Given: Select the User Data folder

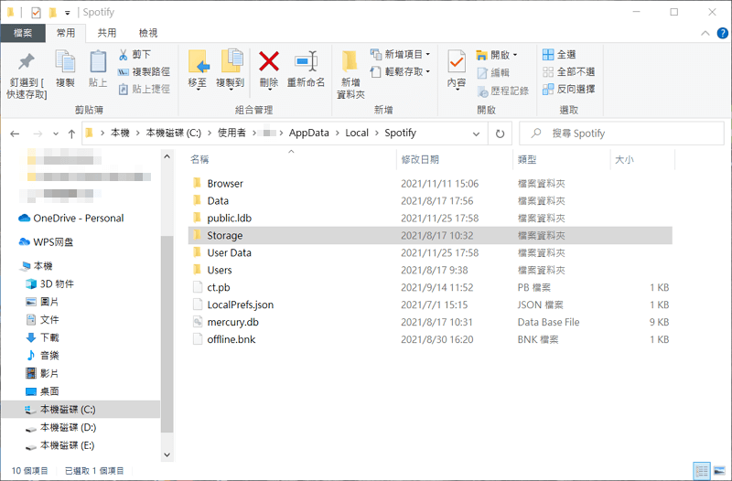Looking at the screenshot, I should pos(430,252).
